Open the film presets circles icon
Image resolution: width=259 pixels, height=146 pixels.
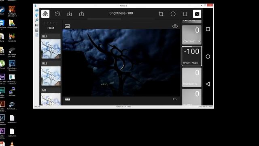(x=45, y=14)
